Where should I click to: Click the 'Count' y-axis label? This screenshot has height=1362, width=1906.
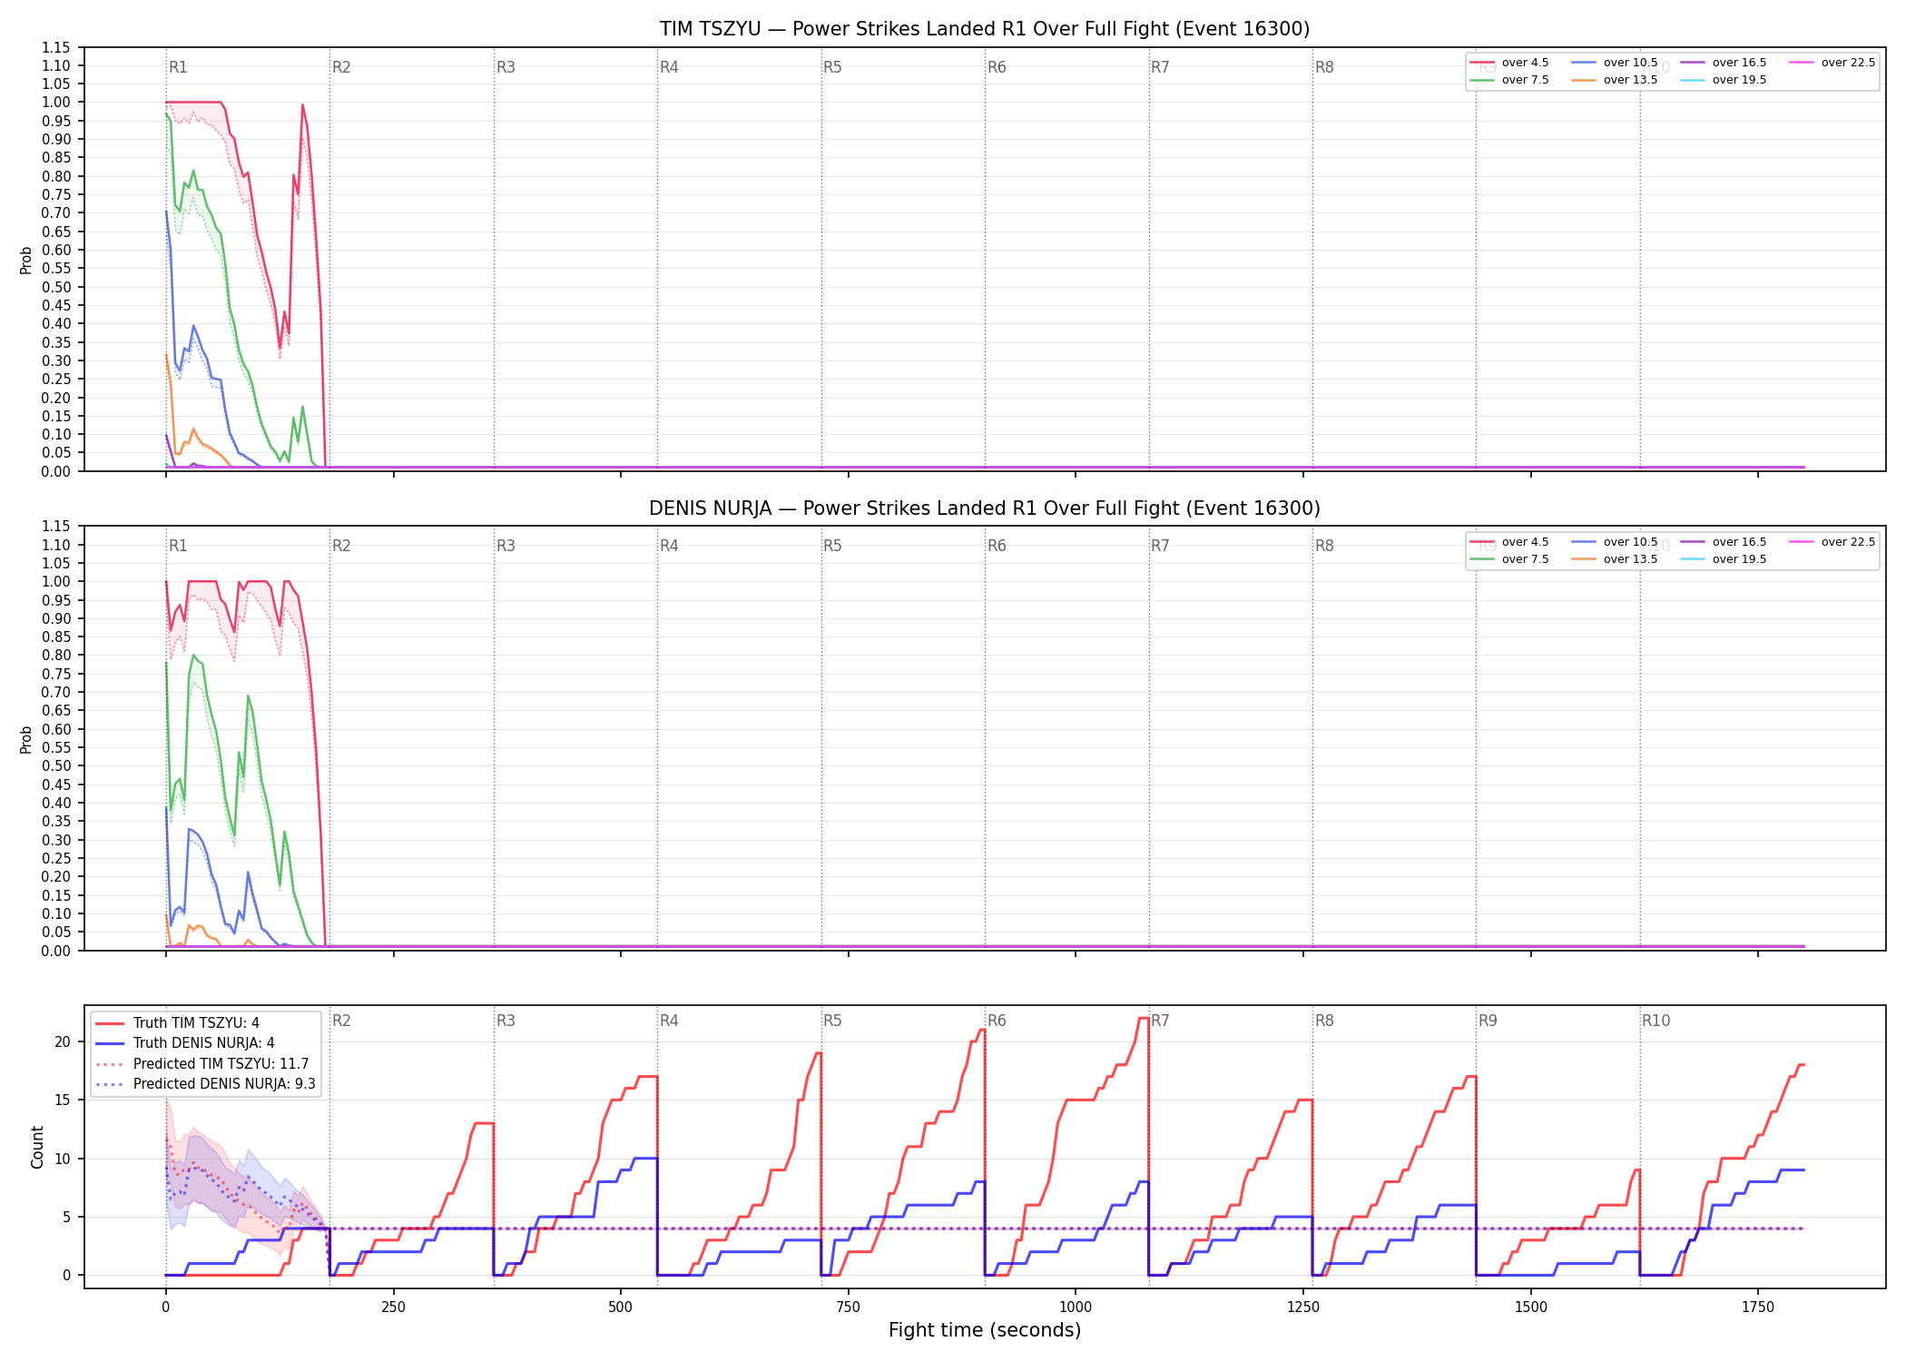click(x=37, y=1147)
